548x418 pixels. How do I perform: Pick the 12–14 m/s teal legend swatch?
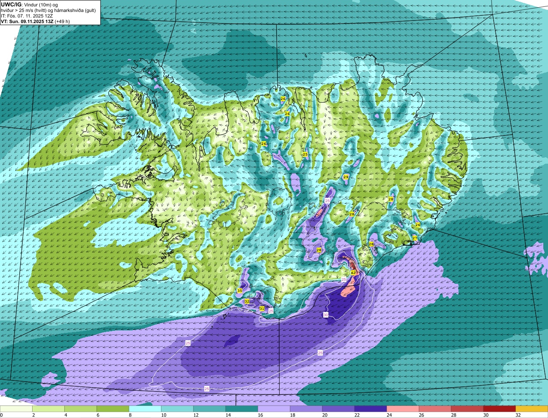pos(209,409)
